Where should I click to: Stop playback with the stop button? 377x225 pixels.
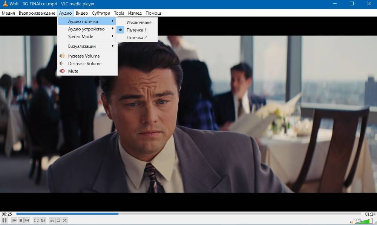tap(21, 220)
